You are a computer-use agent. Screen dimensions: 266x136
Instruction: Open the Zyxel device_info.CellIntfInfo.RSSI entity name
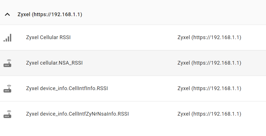[x=67, y=88]
